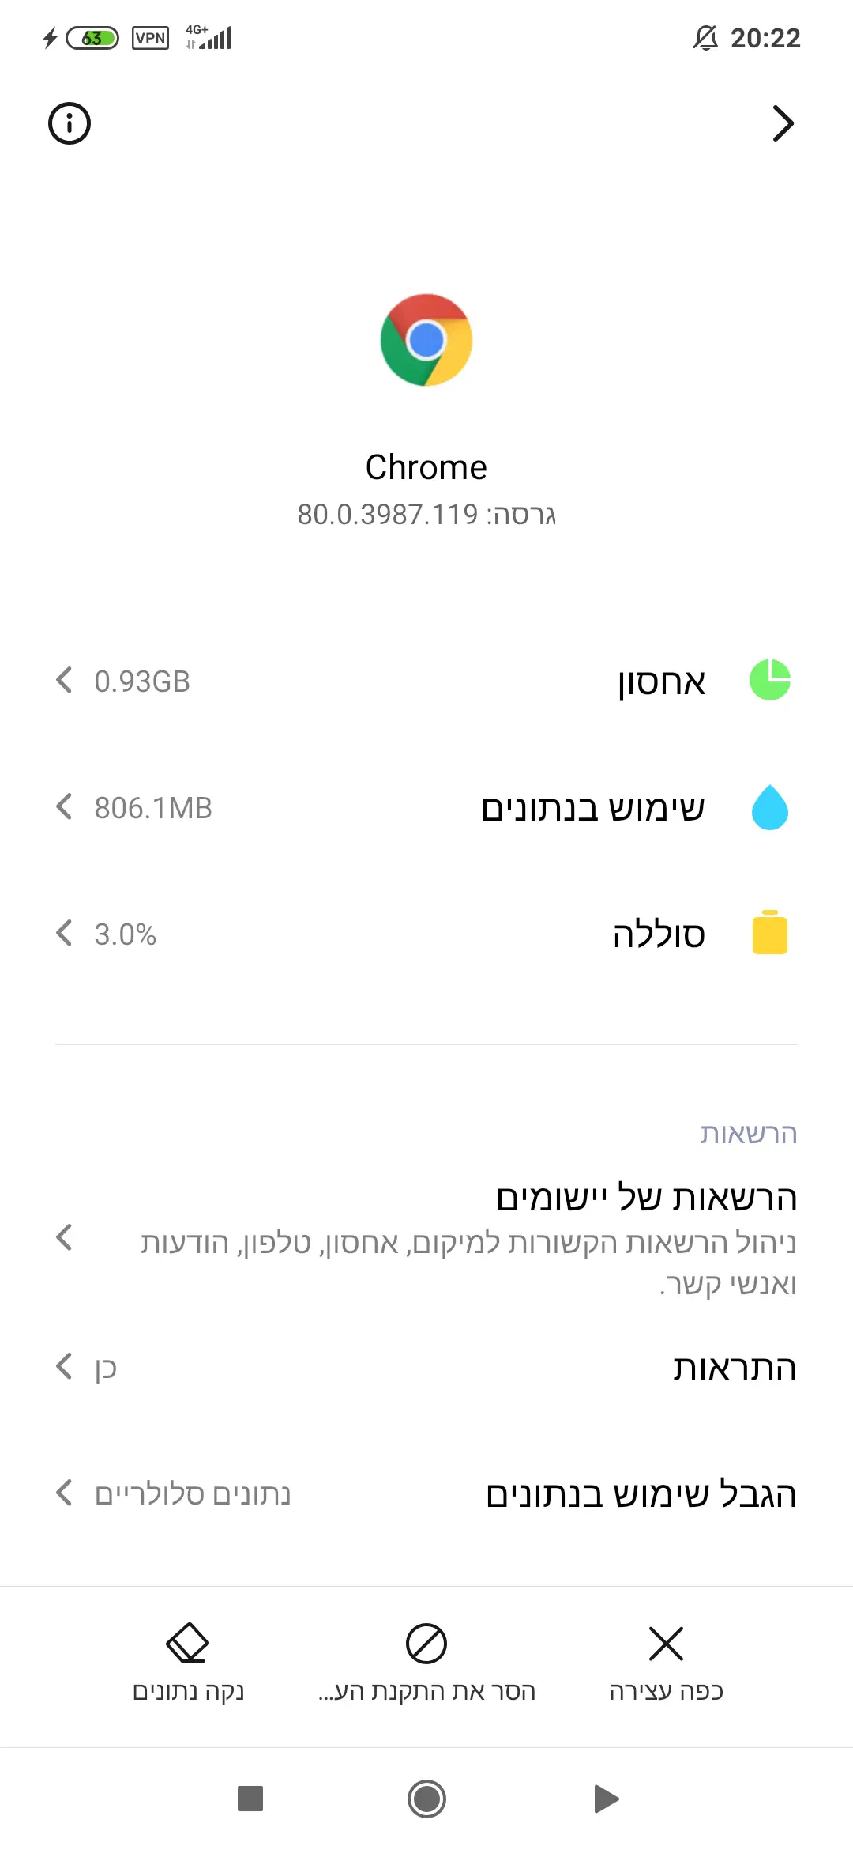The width and height of the screenshot is (853, 1850).
Task: Tap the info icon at top
Action: coord(70,123)
